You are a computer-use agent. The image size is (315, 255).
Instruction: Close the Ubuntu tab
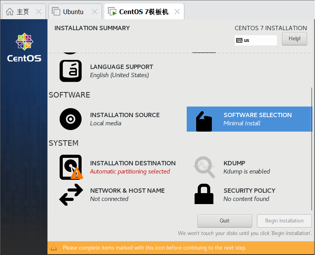95,12
